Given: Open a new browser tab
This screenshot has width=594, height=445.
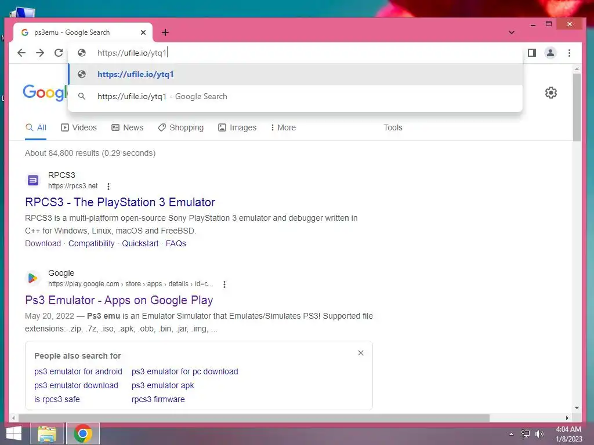Looking at the screenshot, I should click(x=165, y=32).
